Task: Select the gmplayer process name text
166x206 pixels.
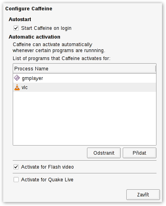Action: click(33, 78)
